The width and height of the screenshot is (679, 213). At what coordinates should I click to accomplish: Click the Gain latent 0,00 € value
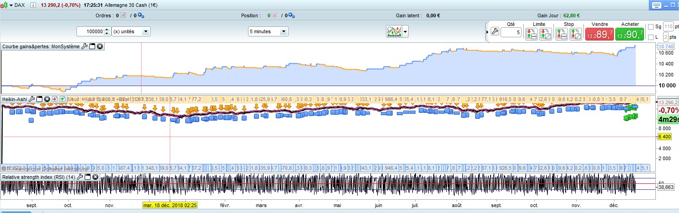click(x=434, y=15)
